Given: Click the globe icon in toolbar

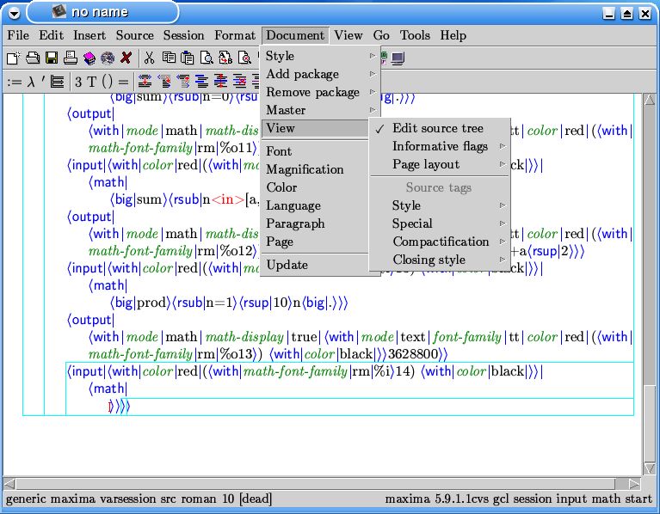Looking at the screenshot, I should (108, 58).
